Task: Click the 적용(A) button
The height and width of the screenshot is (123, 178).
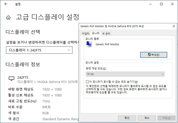Action: click(x=166, y=118)
